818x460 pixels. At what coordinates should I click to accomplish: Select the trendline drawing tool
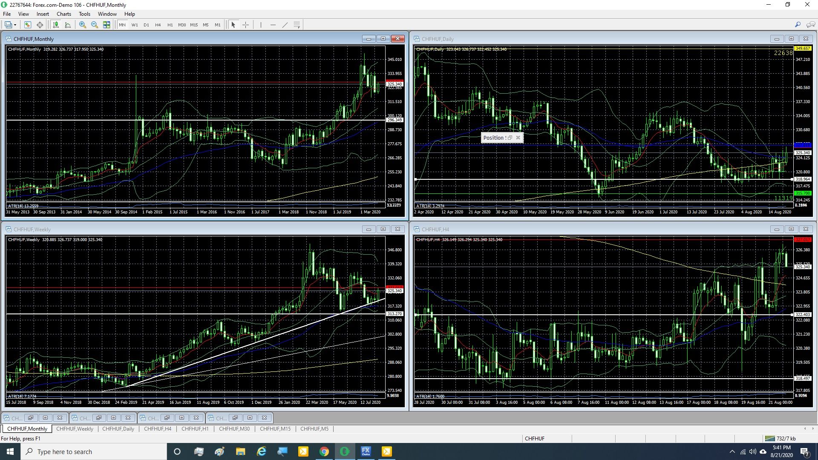point(285,25)
